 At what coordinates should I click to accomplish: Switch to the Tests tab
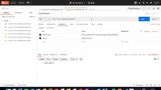pyautogui.click(x=93, y=24)
